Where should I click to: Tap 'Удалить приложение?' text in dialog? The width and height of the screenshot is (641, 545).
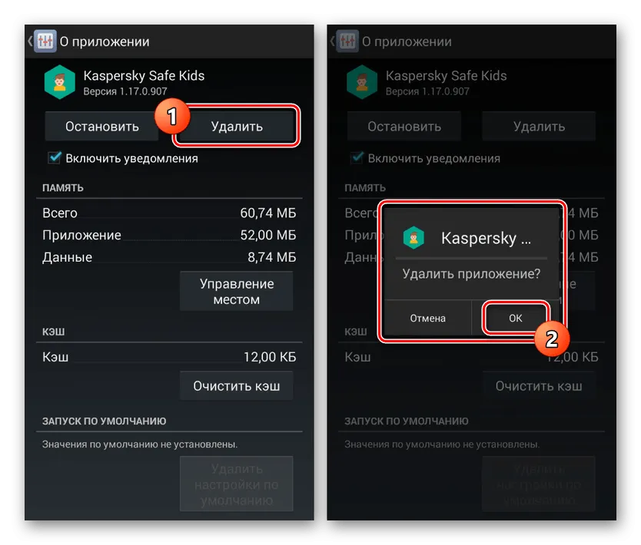[471, 273]
